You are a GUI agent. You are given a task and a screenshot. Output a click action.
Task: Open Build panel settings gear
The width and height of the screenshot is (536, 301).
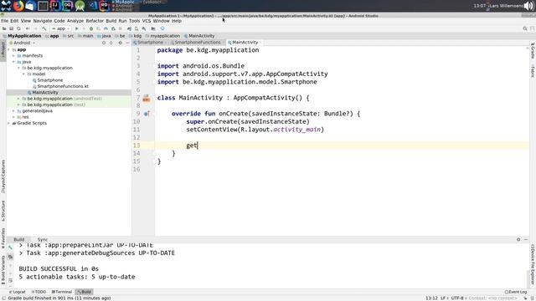pyautogui.click(x=518, y=240)
